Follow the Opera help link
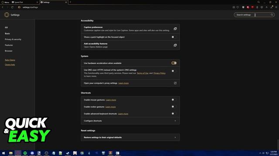The height and width of the screenshot is (156, 279). (x=10, y=65)
